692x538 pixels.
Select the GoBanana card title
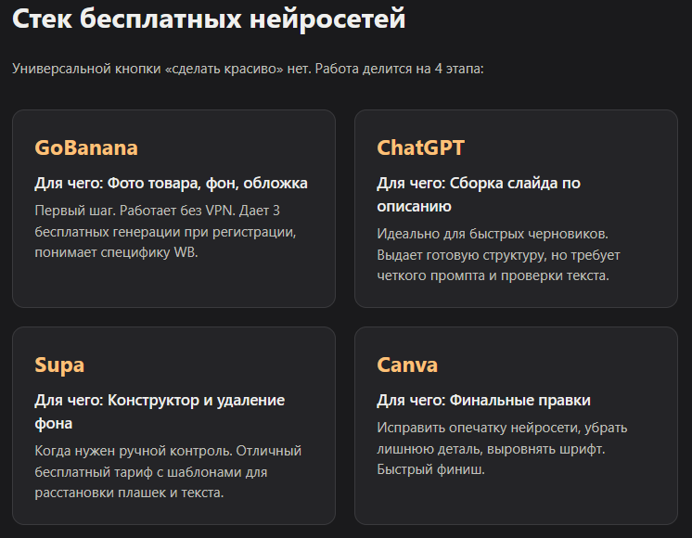(x=86, y=147)
